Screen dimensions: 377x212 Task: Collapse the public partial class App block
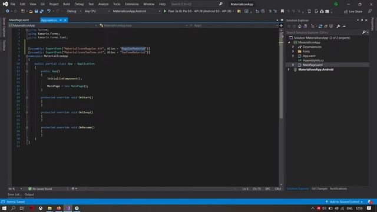pos(27,64)
